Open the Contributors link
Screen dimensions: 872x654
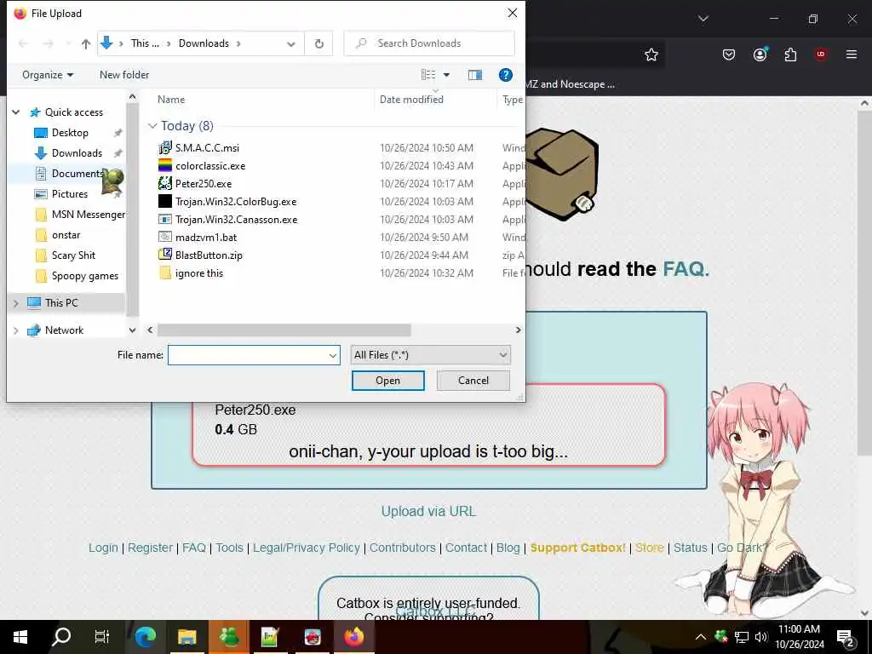pyautogui.click(x=403, y=548)
